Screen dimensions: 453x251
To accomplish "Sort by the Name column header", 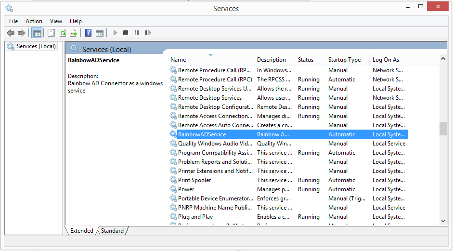I will tap(178, 60).
